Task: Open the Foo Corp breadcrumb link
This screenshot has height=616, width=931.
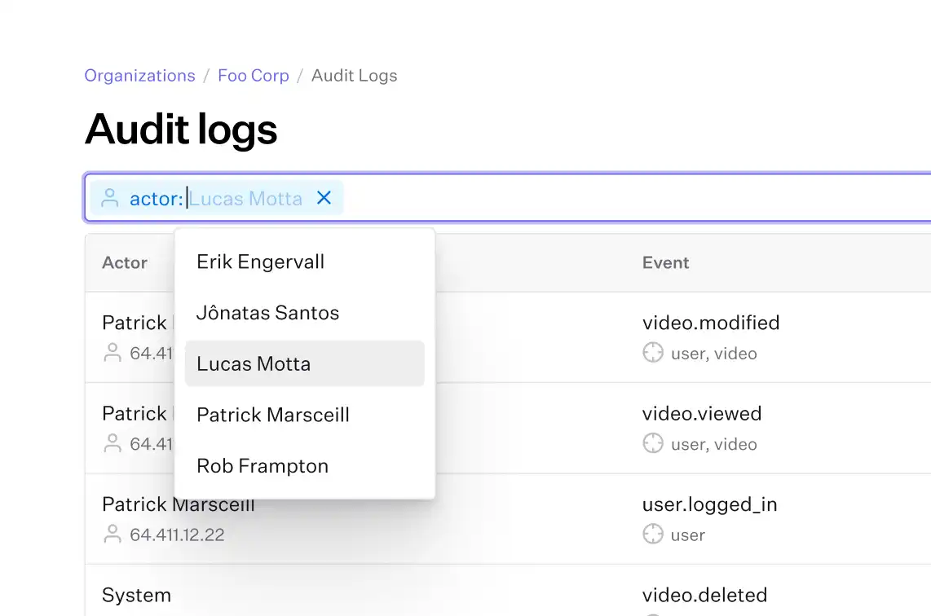Action: (253, 75)
